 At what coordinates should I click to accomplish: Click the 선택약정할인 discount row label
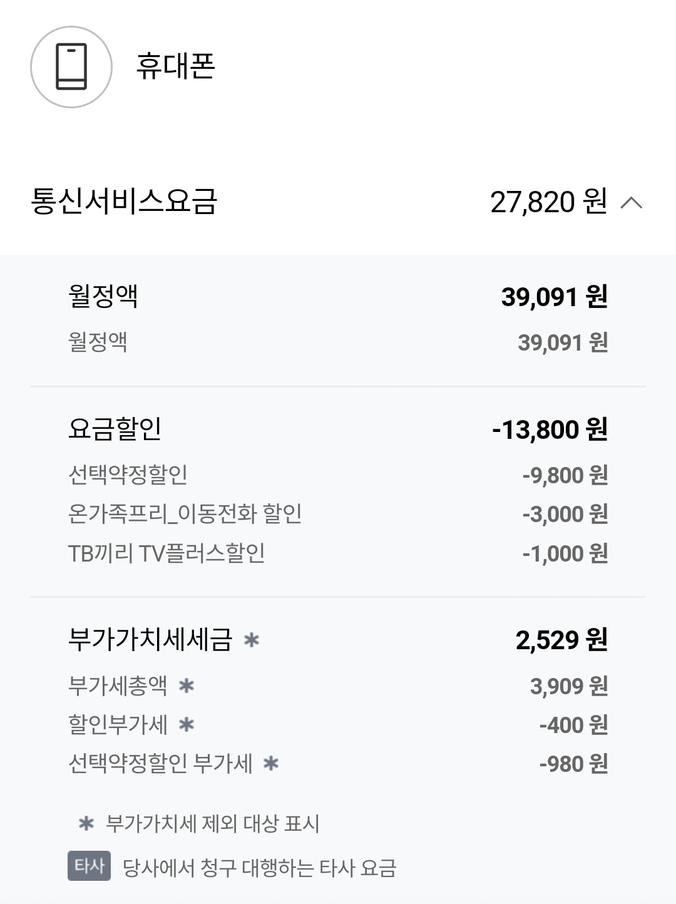tap(128, 475)
